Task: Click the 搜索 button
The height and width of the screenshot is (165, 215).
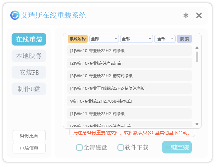Action: pos(184,39)
